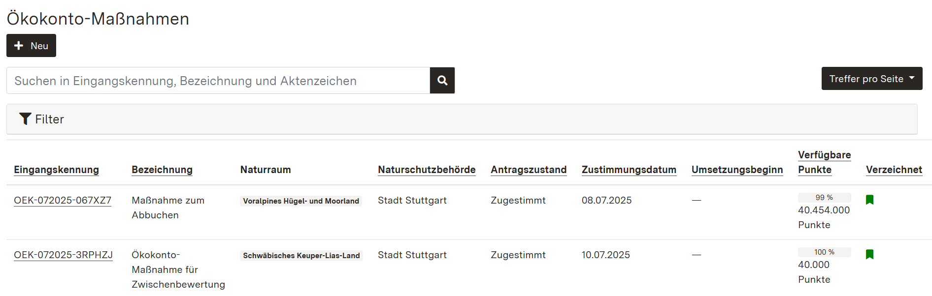932x296 pixels.
Task: Click the green bookmark icon in second row
Action: (x=869, y=254)
